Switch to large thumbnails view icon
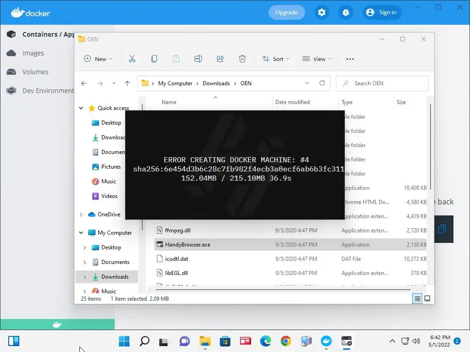 [427, 299]
